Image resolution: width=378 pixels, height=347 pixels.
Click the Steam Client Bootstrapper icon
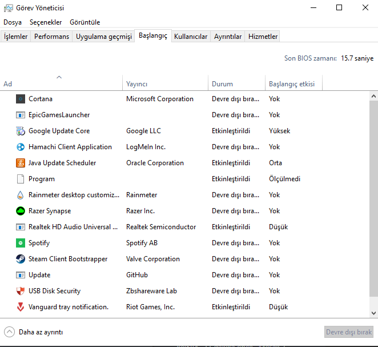(x=21, y=259)
